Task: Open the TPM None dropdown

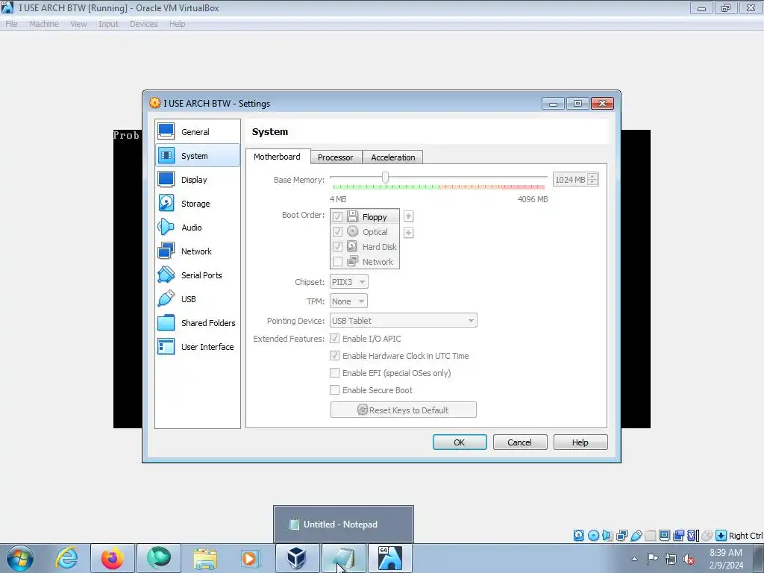Action: coord(348,301)
